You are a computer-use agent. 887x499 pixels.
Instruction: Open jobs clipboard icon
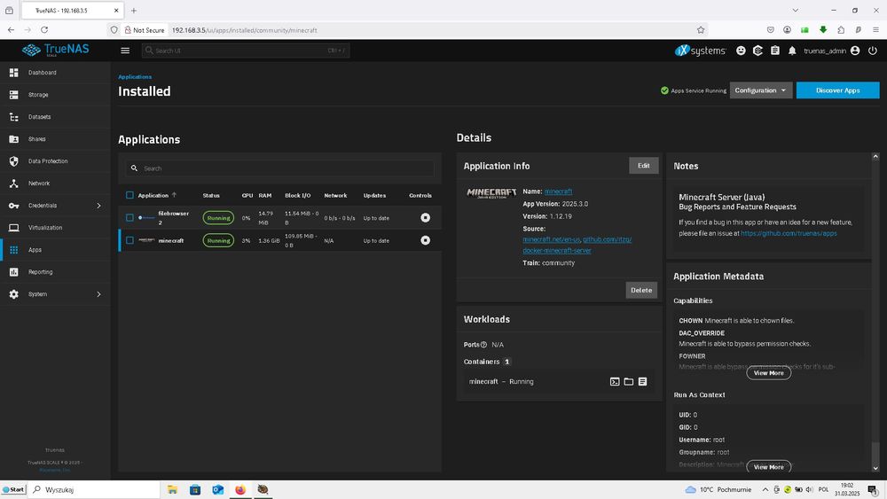(775, 51)
